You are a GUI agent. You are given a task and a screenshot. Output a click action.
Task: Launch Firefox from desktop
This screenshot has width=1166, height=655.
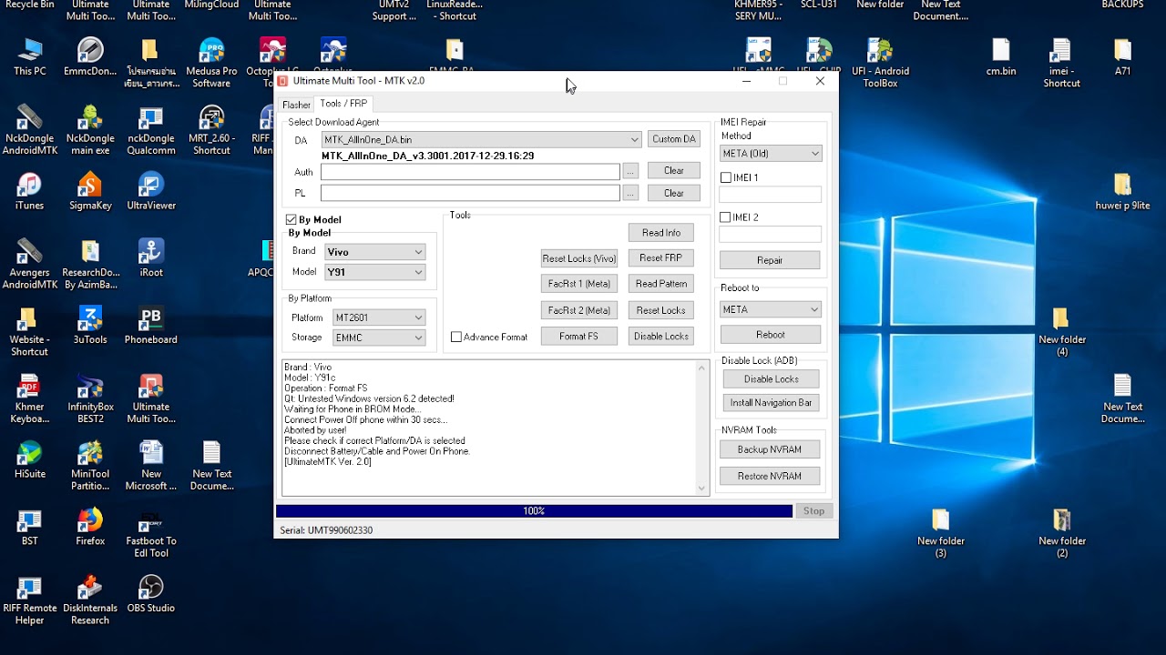pyautogui.click(x=90, y=528)
